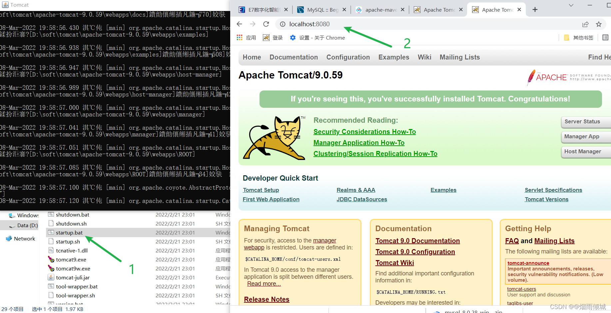Open Examples in Tomcat navigation bar
611x313 pixels.
click(x=394, y=57)
